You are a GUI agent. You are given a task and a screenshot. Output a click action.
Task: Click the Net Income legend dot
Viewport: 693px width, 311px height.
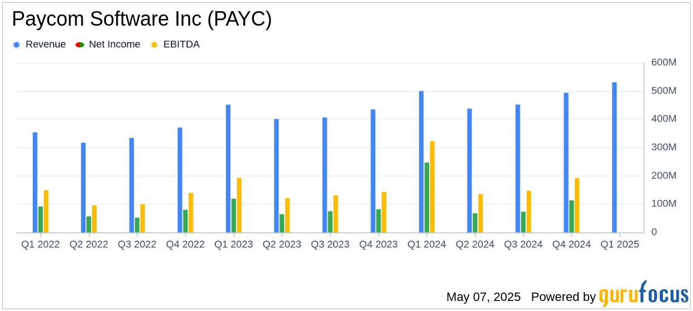pyautogui.click(x=79, y=45)
